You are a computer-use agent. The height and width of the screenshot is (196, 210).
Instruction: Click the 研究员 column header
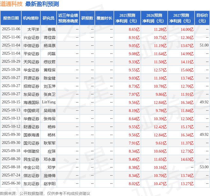(x=49, y=18)
